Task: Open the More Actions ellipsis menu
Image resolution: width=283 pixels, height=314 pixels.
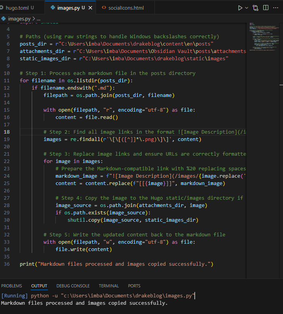Action: (276, 8)
